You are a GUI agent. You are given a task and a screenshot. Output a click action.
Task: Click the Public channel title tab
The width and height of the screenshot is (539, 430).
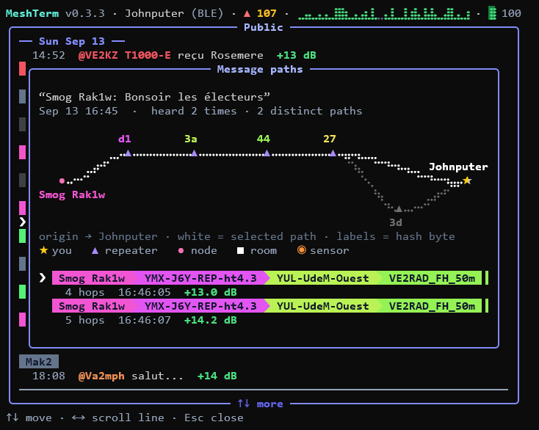264,27
